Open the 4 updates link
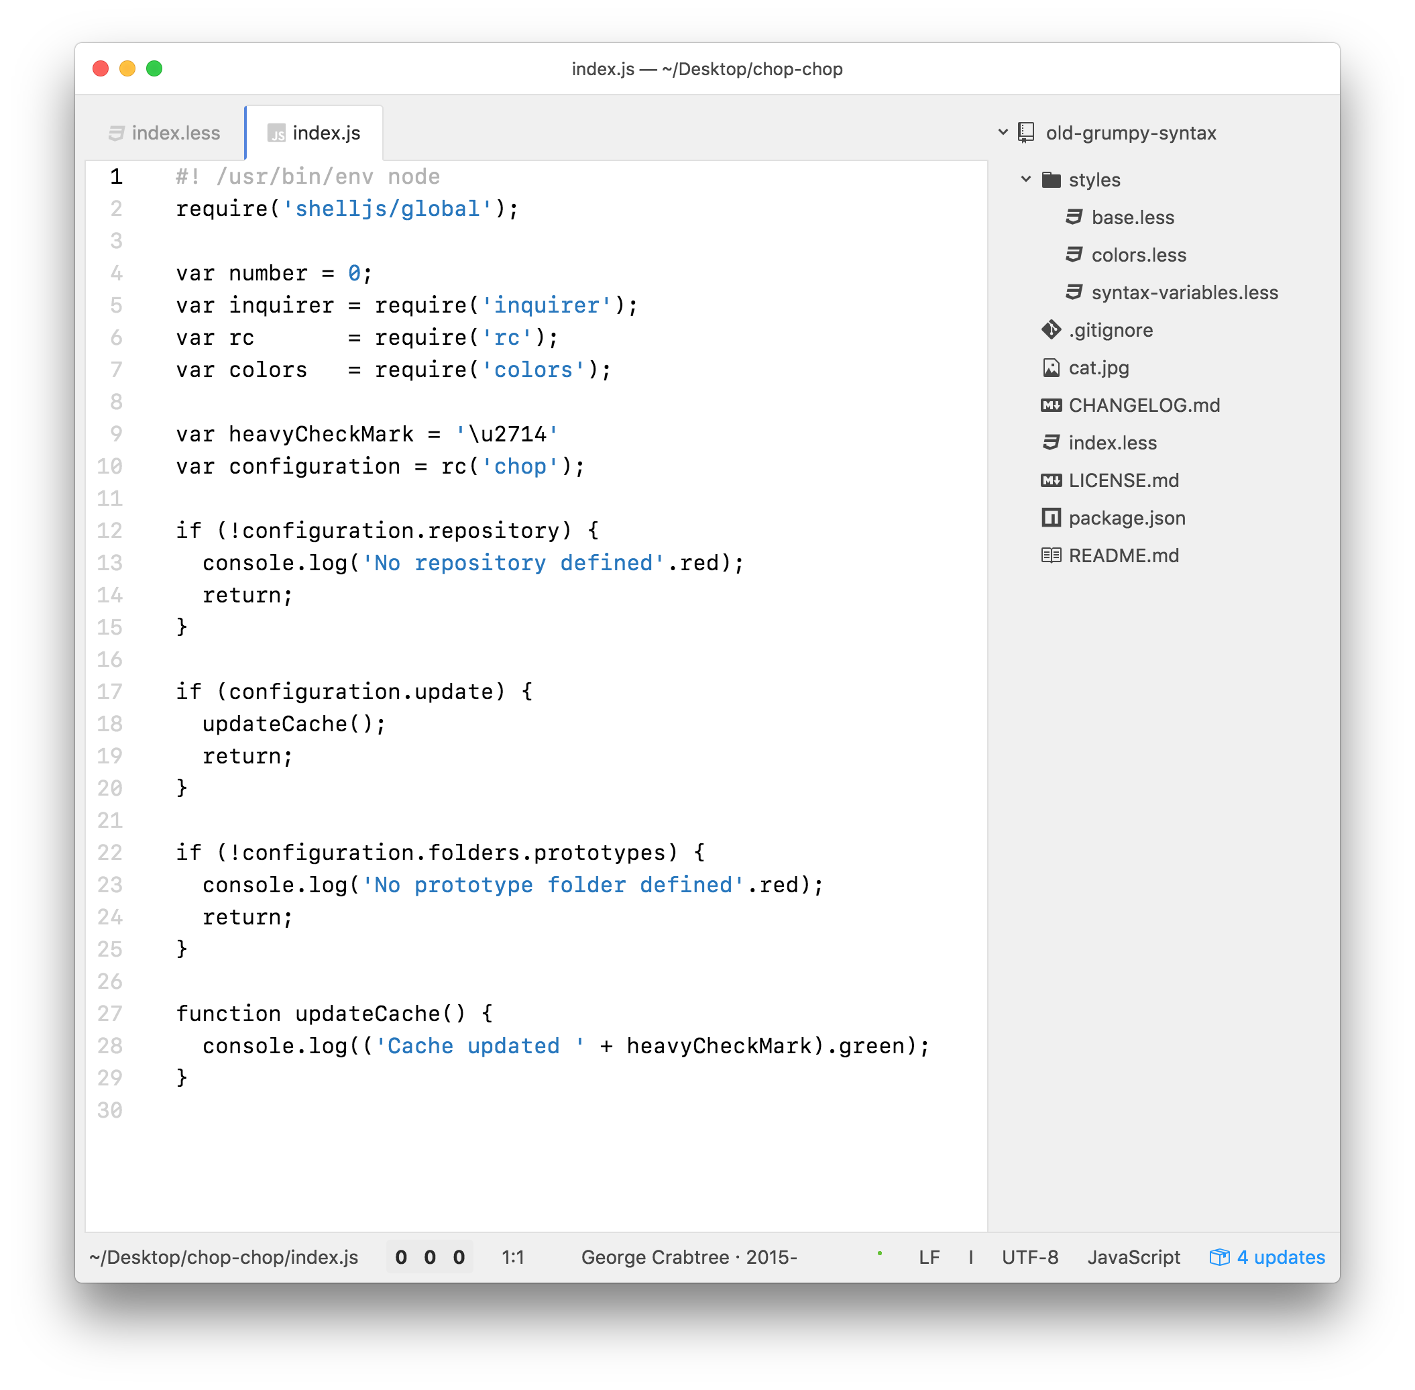1415x1390 pixels. [x=1280, y=1257]
